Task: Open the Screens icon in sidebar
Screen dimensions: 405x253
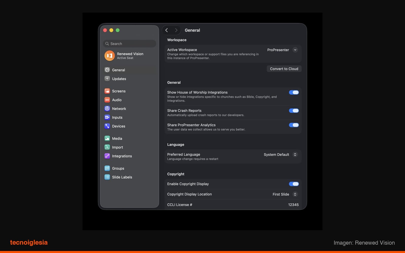Action: point(107,91)
